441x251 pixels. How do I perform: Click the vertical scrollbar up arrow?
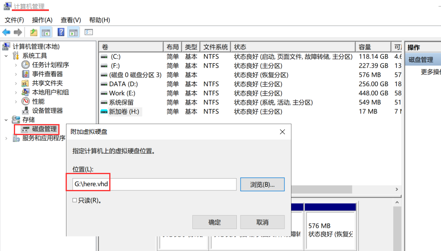[x=397, y=202]
